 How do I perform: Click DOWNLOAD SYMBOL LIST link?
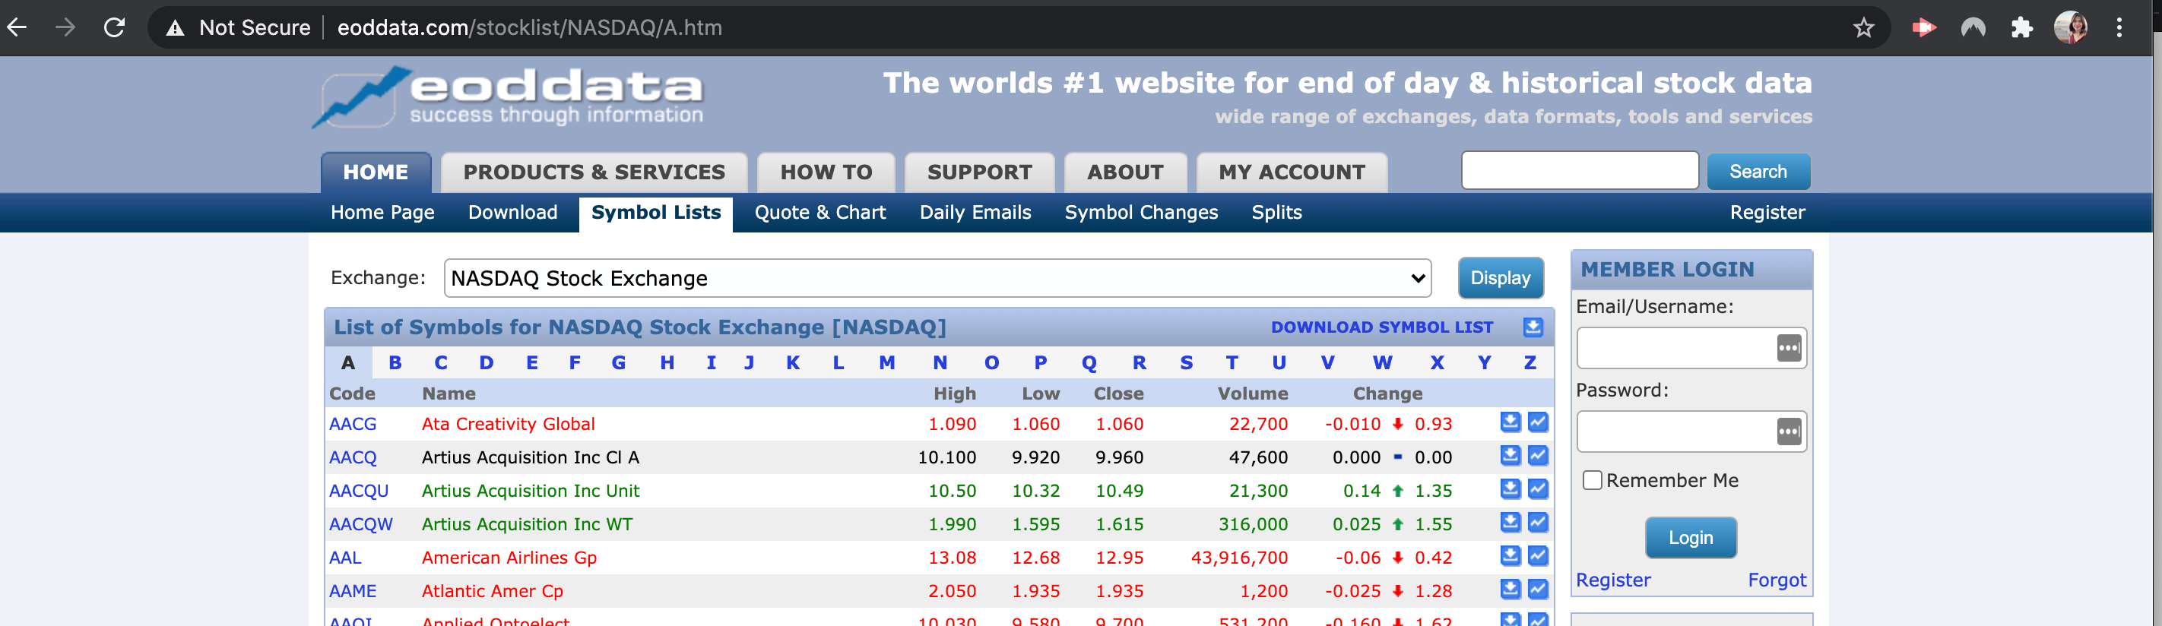click(1381, 327)
